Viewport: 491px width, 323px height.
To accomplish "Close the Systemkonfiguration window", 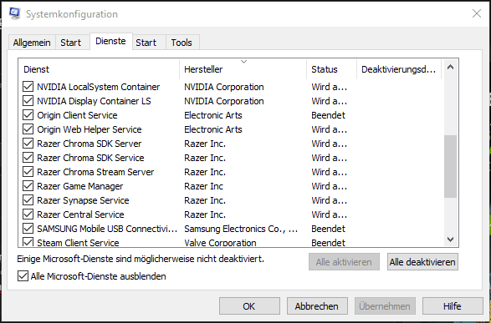I will pyautogui.click(x=477, y=13).
